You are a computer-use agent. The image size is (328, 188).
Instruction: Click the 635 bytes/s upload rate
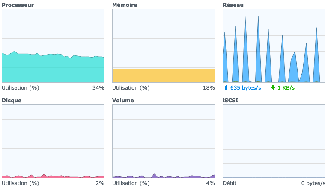(x=246, y=88)
